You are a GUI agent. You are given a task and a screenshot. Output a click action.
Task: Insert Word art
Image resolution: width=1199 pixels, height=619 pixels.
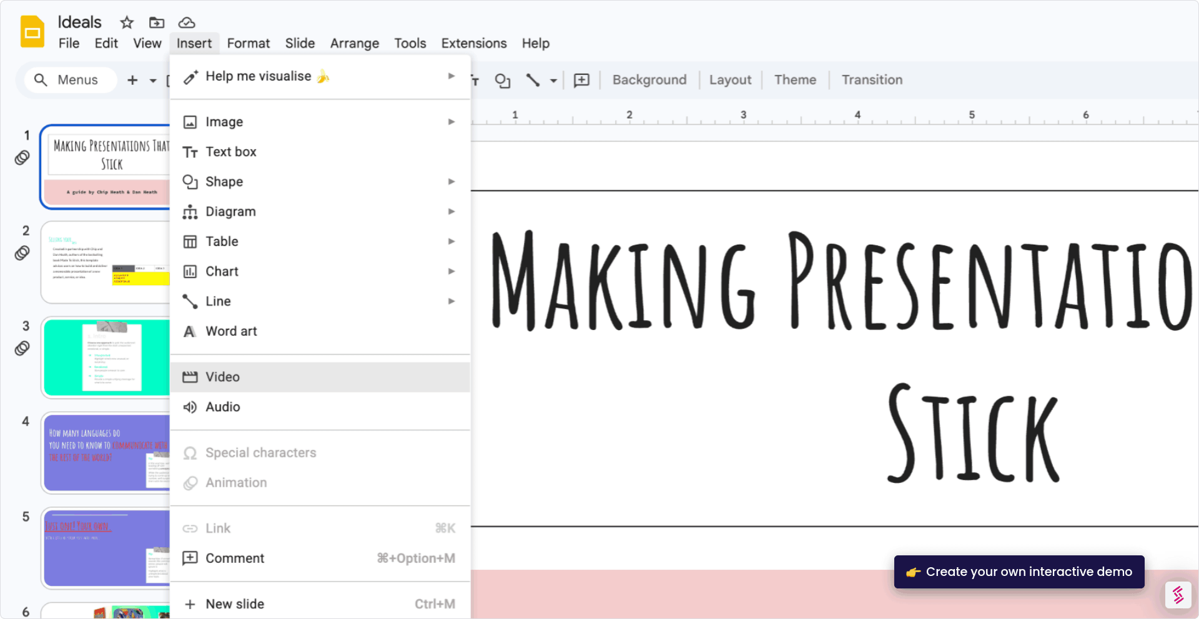[x=320, y=331]
